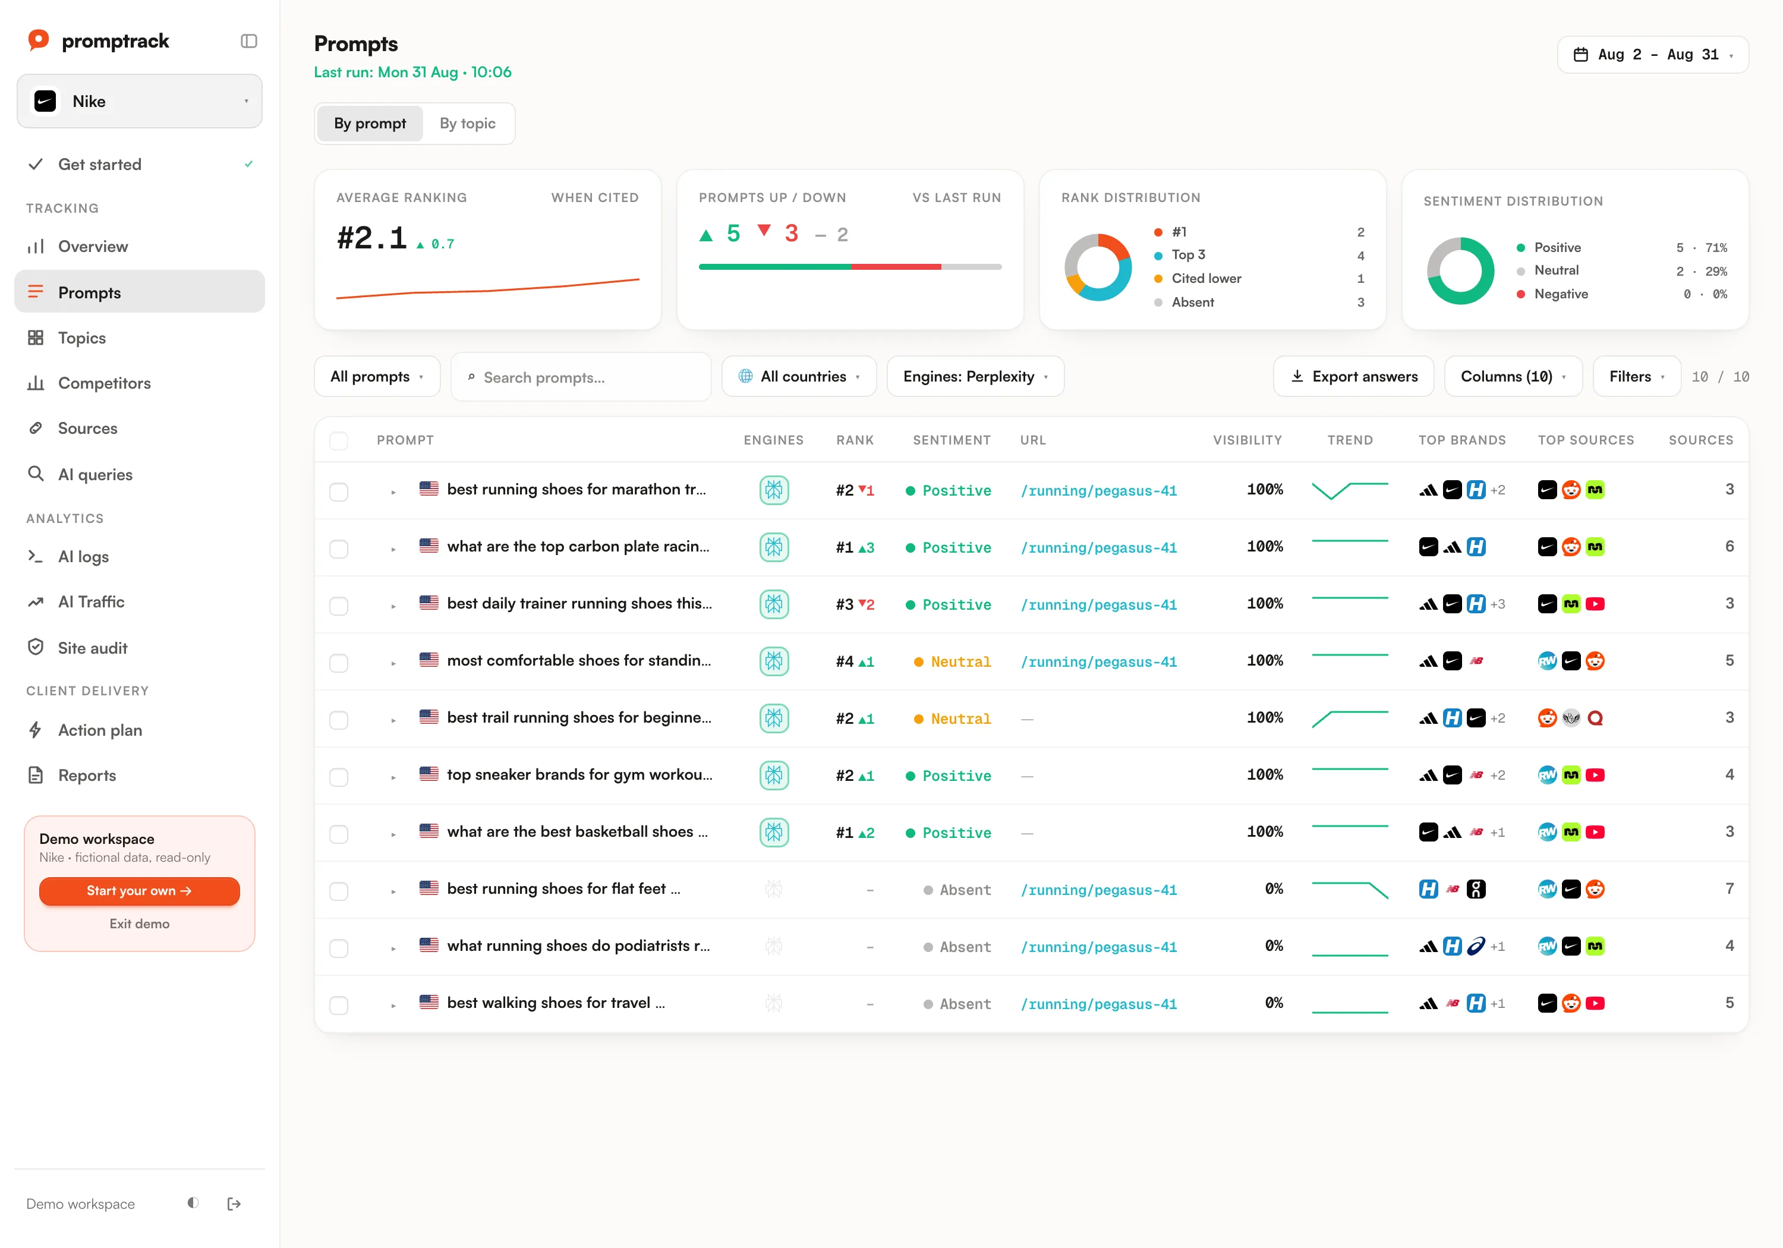The width and height of the screenshot is (1783, 1248).
Task: Click the Overview bar-chart icon
Action: 36,246
